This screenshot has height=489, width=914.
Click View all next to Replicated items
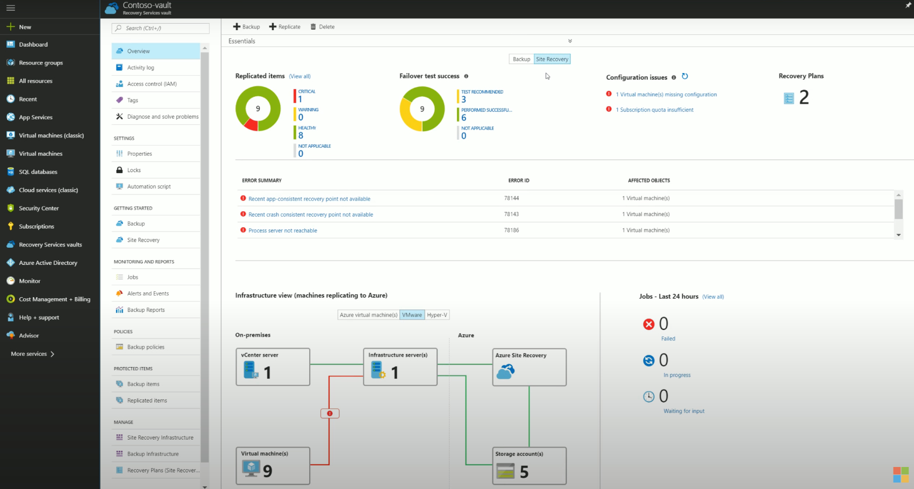299,76
